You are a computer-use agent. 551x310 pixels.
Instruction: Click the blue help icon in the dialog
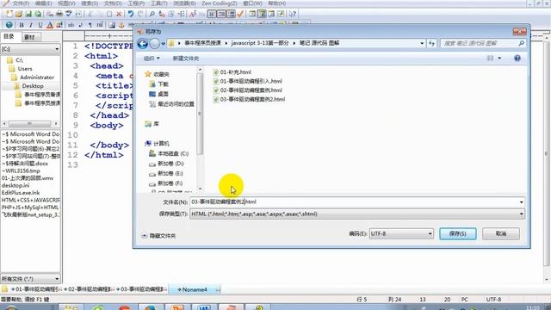pyautogui.click(x=517, y=59)
